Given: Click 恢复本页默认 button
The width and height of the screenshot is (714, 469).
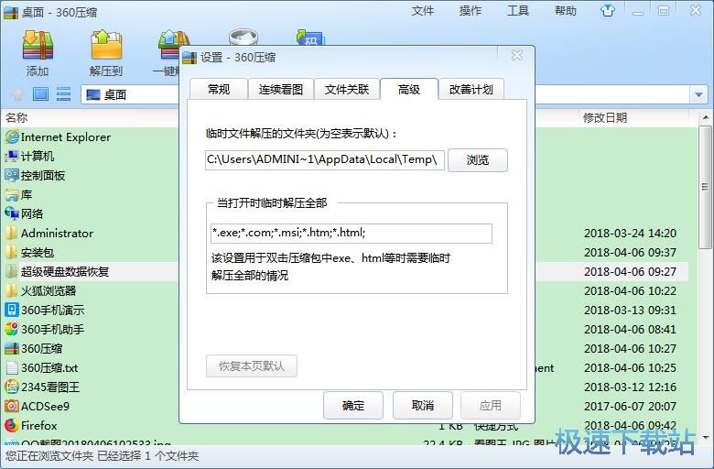Looking at the screenshot, I should [x=252, y=366].
